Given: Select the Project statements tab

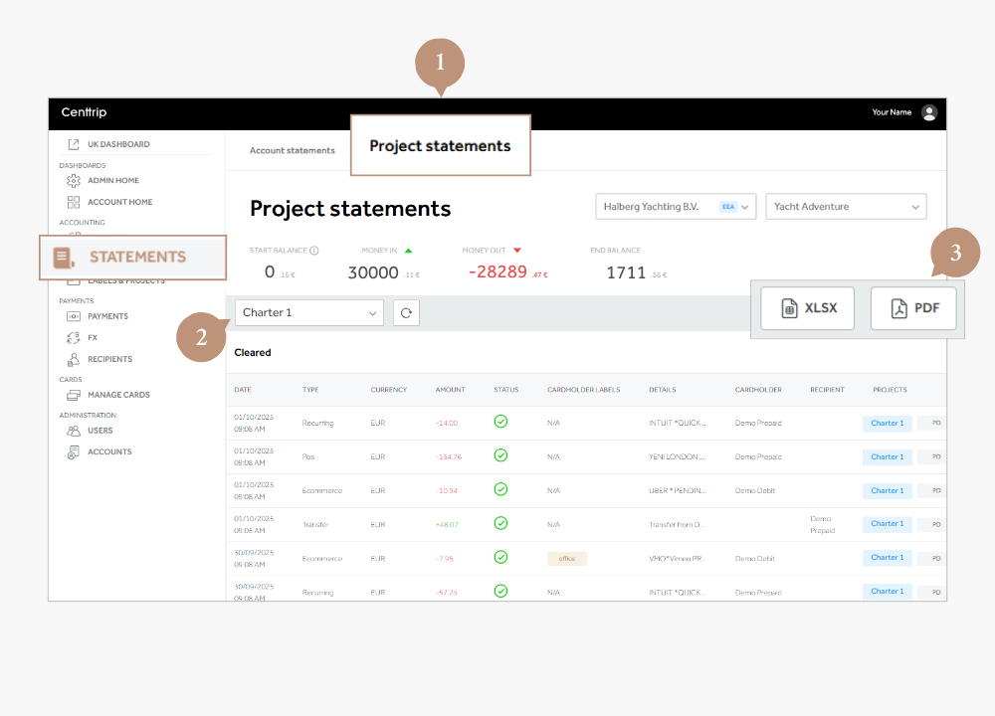Looking at the screenshot, I should coord(440,146).
